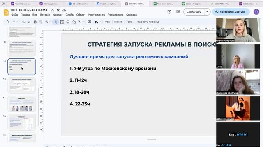Star the ВНУТРЕННЯЯ РЕКЛАМА presentation
The width and height of the screenshot is (263, 147).
[x=53, y=10]
